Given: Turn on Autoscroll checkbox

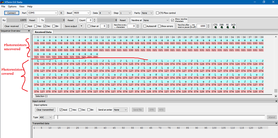Looking at the screenshot, I should pyautogui.click(x=145, y=26).
